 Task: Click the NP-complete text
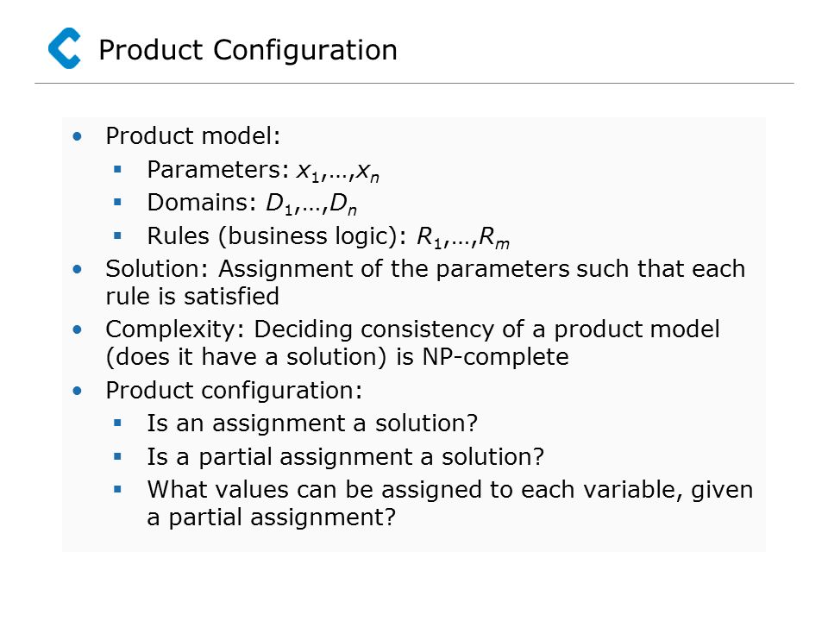[x=495, y=357]
